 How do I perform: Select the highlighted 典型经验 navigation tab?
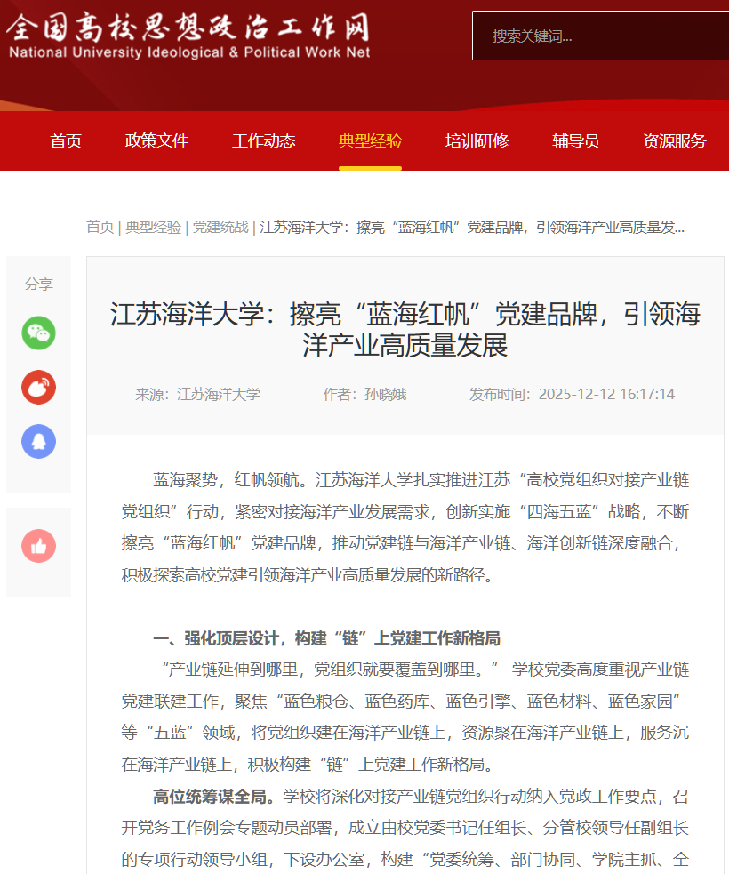[x=370, y=140]
